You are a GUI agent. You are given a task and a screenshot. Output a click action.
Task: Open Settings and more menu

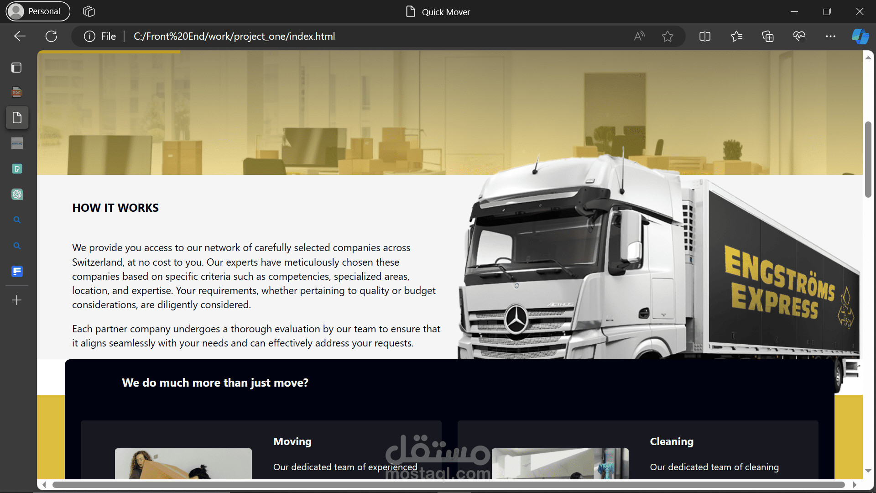830,36
